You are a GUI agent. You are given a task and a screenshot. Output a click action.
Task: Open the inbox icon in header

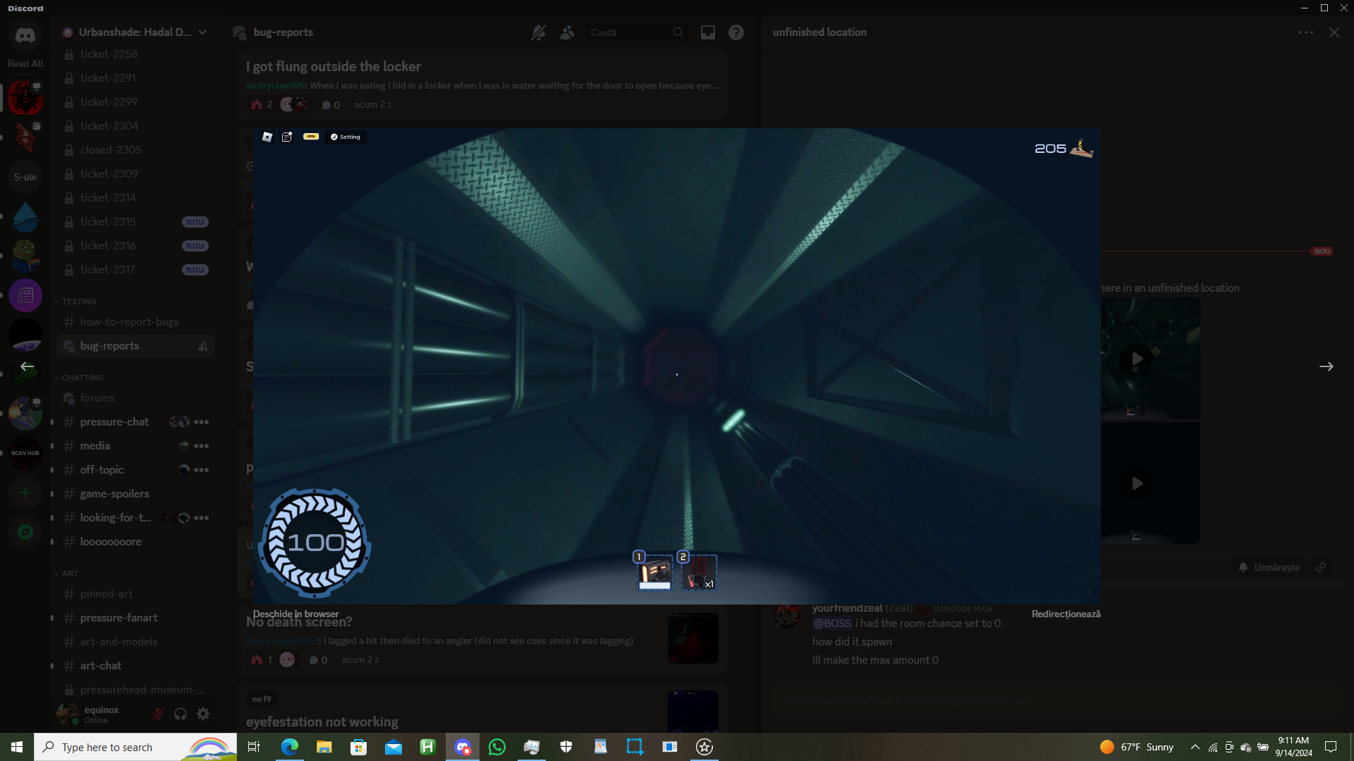tap(707, 32)
